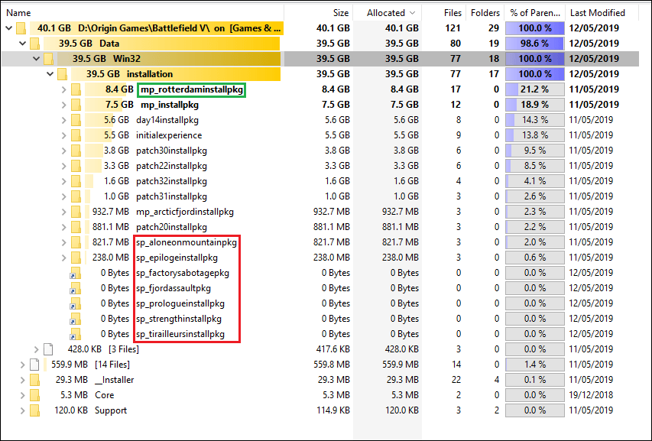Select the day14installpkg row name
The height and width of the screenshot is (441, 652).
pos(167,120)
